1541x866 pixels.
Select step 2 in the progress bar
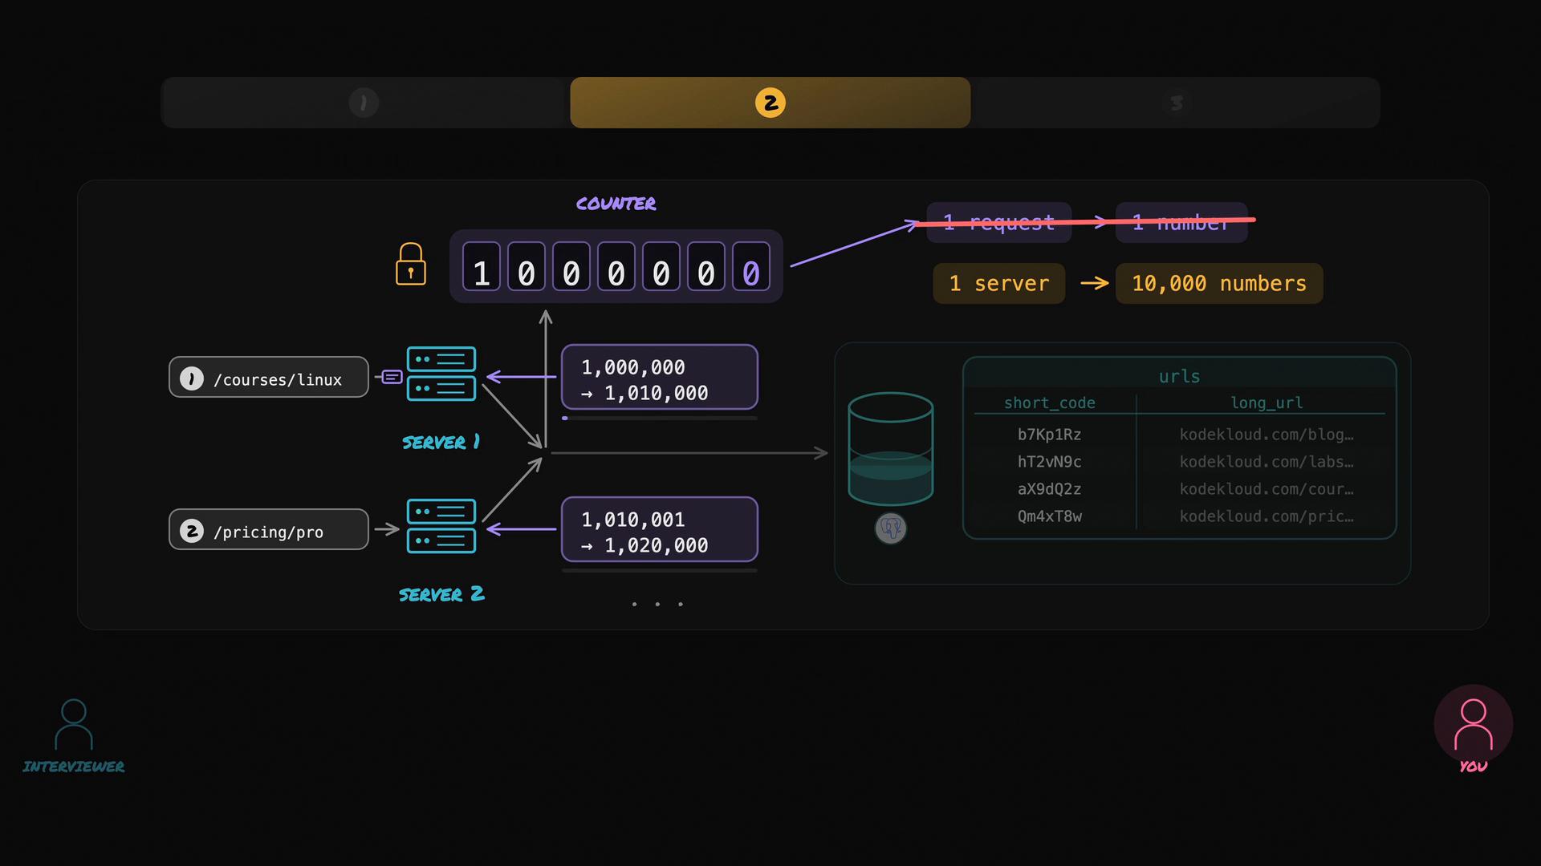(770, 103)
